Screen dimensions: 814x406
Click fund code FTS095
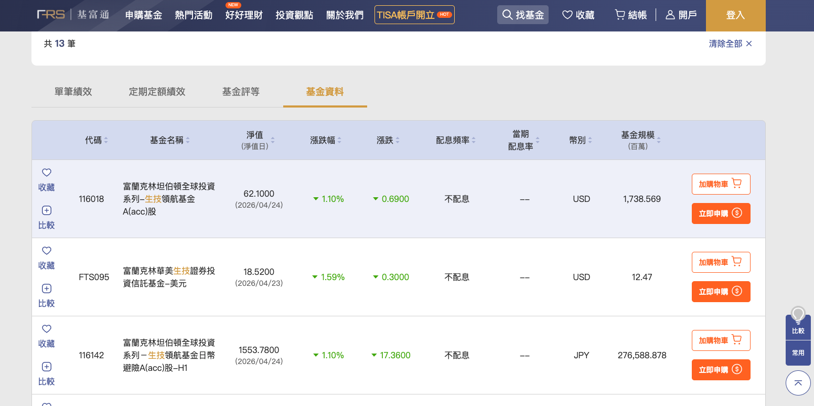point(94,277)
